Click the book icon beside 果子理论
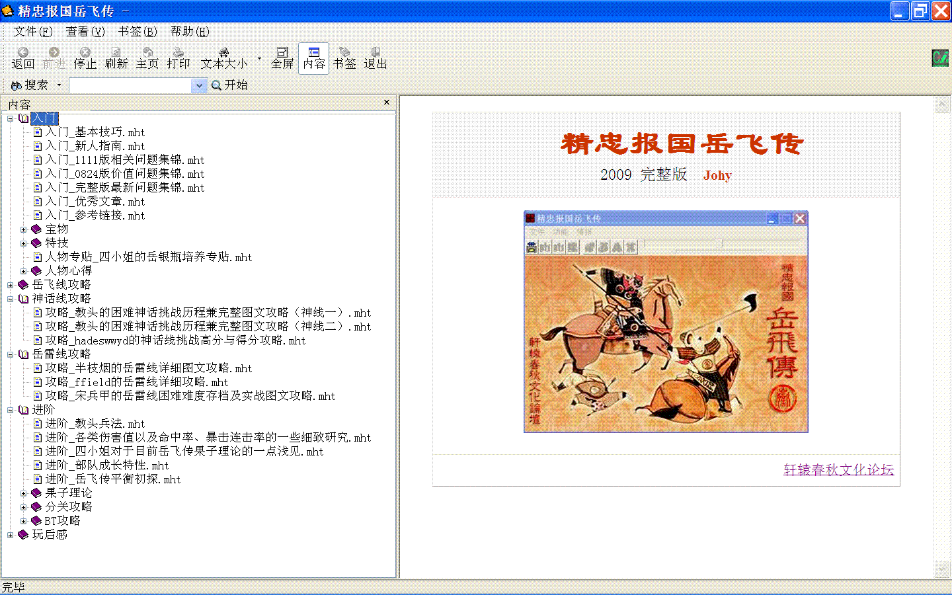952x595 pixels. click(x=36, y=493)
